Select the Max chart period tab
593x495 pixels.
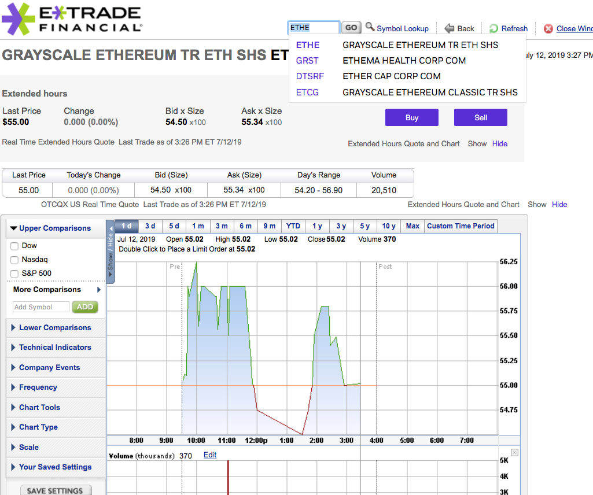tap(412, 226)
